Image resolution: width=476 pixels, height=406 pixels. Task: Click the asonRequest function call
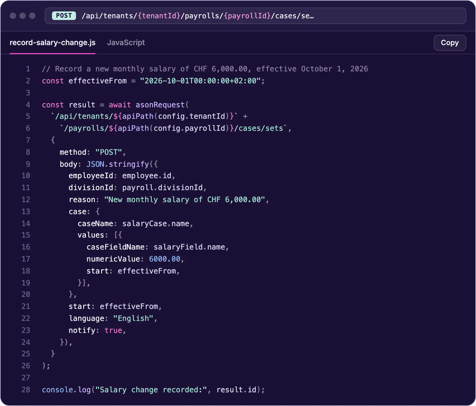pos(160,105)
